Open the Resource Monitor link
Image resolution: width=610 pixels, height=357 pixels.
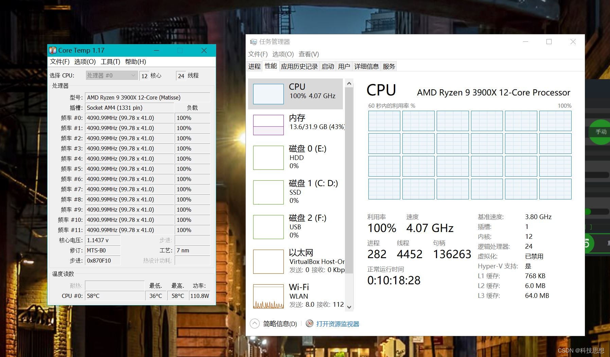coord(338,324)
